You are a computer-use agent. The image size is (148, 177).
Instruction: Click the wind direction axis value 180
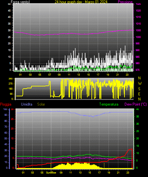10,89
